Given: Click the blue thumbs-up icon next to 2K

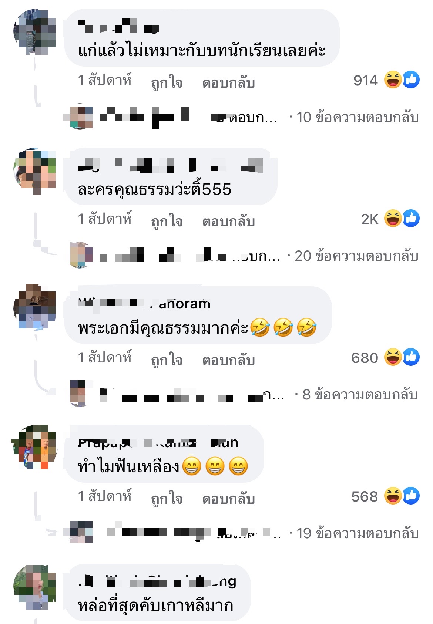Looking at the screenshot, I should (411, 219).
